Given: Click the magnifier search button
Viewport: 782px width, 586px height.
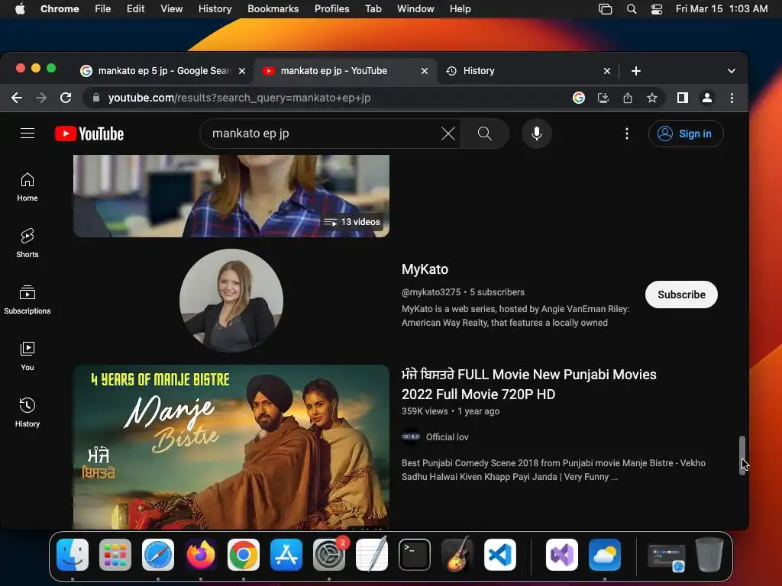Looking at the screenshot, I should coord(485,134).
